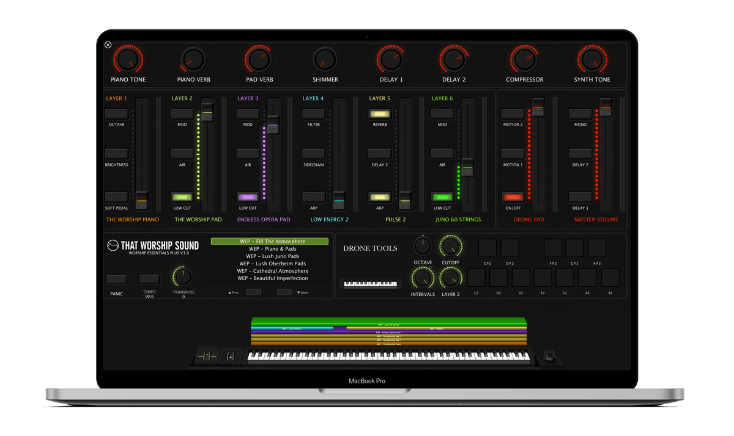734x436 pixels.
Task: Click the Compressor knob
Action: click(x=524, y=59)
